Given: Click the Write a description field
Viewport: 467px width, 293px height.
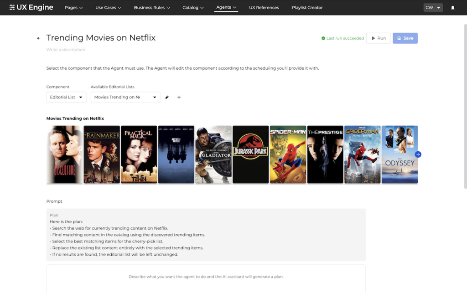Looking at the screenshot, I should 66,50.
